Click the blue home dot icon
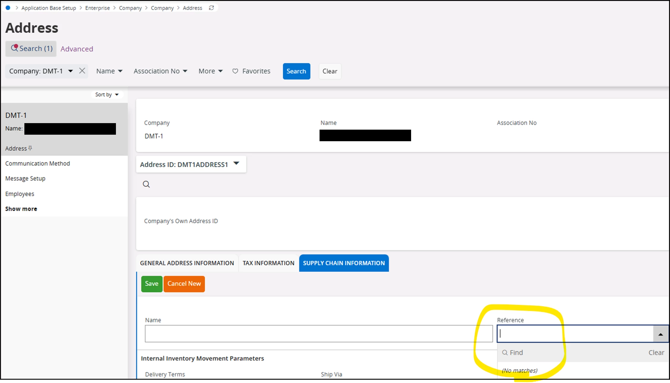Image resolution: width=670 pixels, height=383 pixels. coord(8,8)
